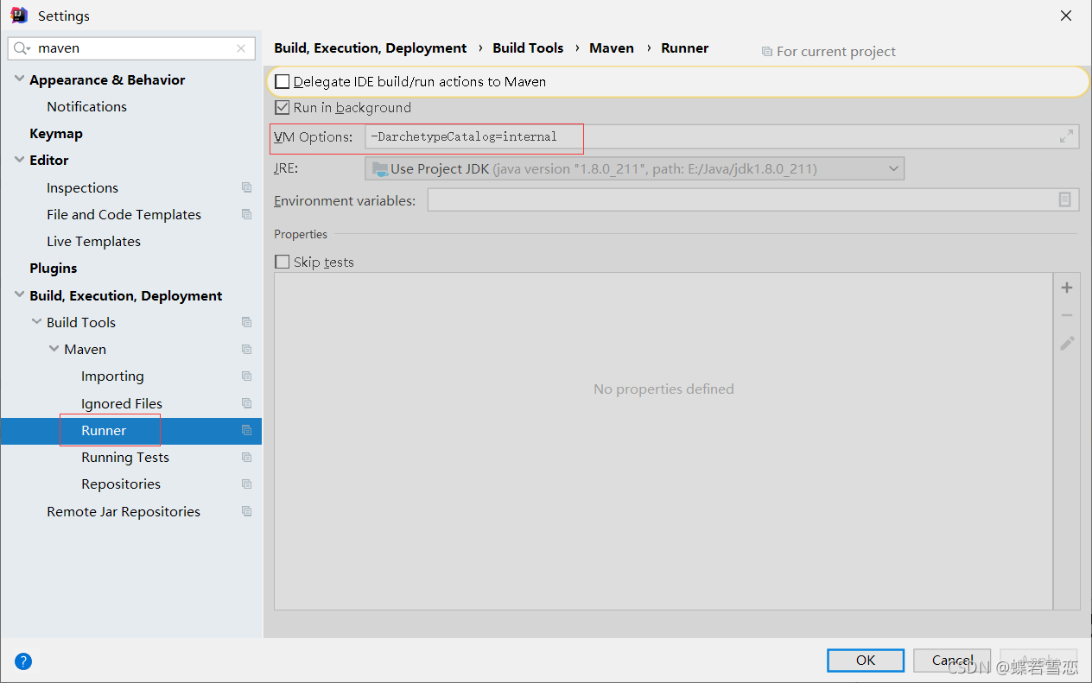Screen dimensions: 1092x683
Task: Select Importing under Maven
Action: point(112,376)
